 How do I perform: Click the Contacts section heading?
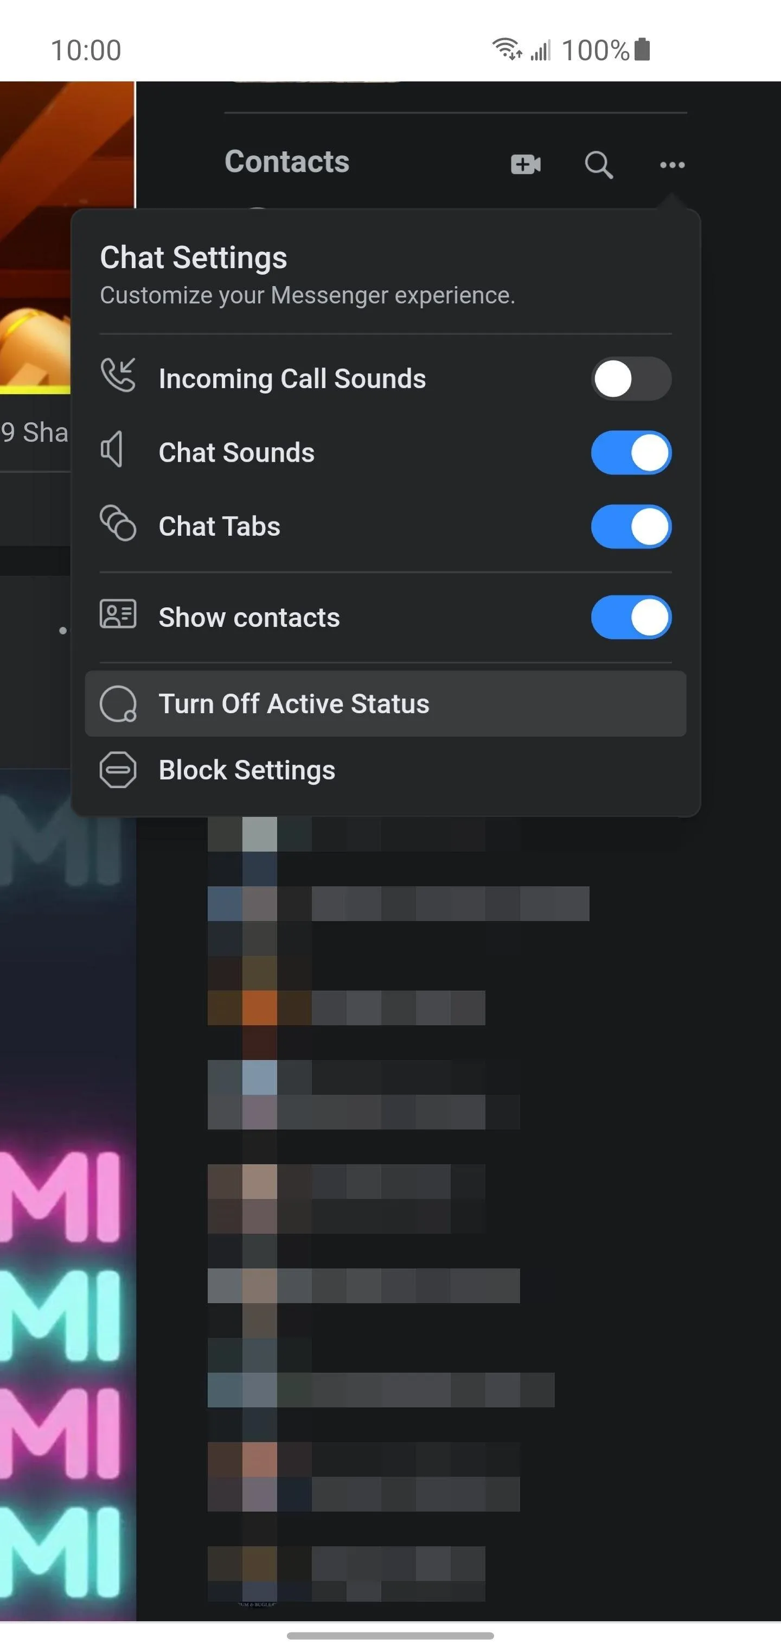[287, 161]
